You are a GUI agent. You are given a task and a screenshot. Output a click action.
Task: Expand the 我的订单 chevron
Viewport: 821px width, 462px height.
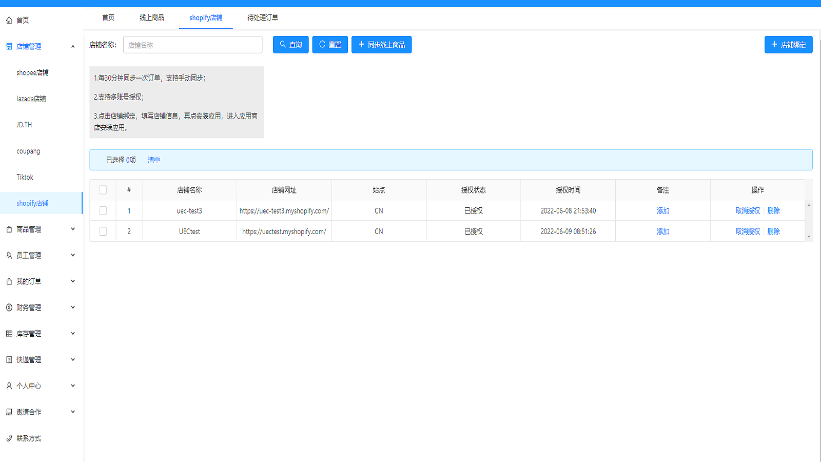pyautogui.click(x=73, y=281)
